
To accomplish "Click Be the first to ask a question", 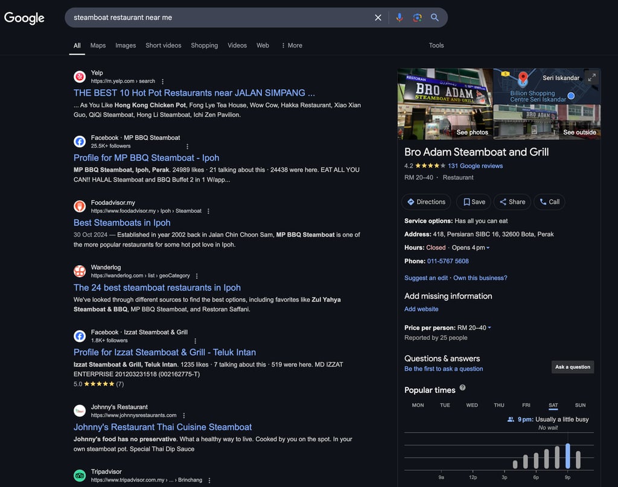I will pos(444,369).
